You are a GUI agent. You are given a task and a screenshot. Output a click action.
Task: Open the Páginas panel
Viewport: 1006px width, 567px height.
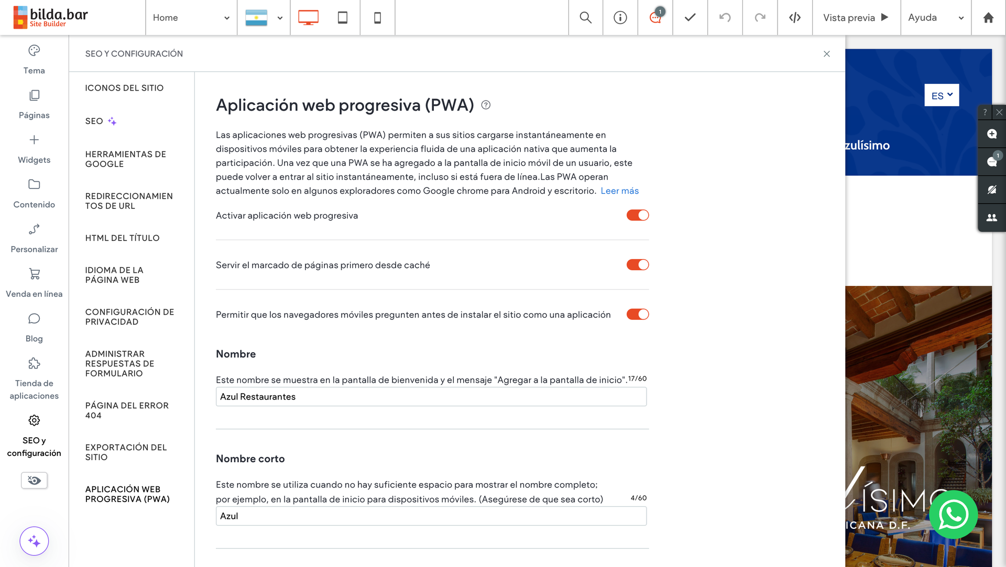point(34,104)
